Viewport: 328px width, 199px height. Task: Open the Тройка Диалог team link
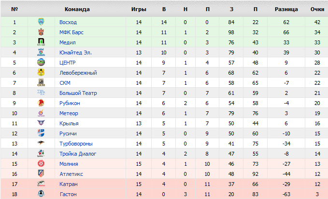click(x=78, y=154)
